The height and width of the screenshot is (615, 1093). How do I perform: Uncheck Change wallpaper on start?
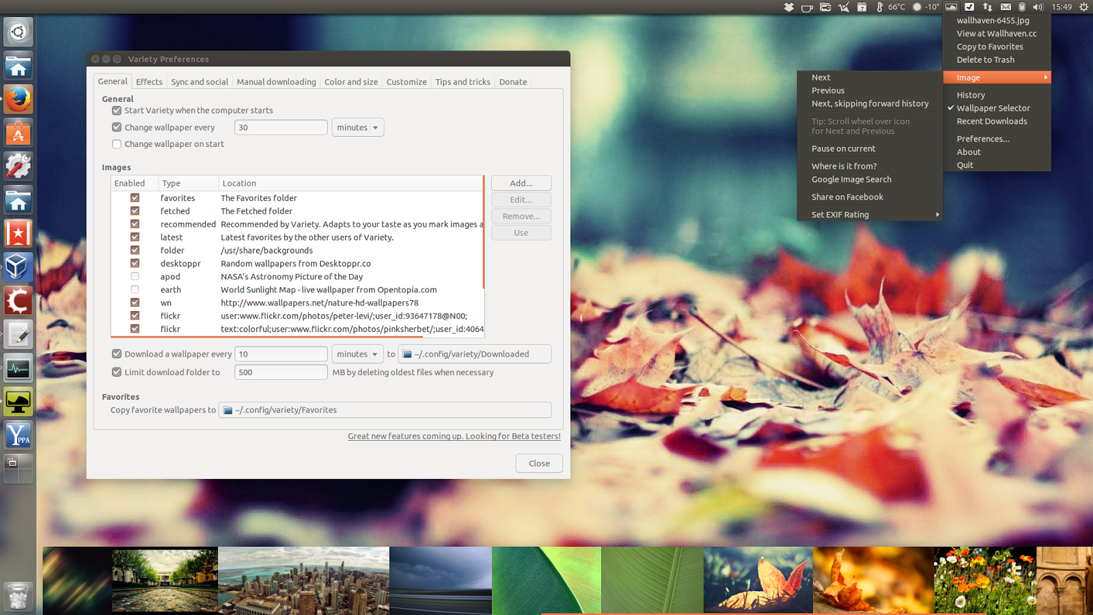(x=117, y=144)
